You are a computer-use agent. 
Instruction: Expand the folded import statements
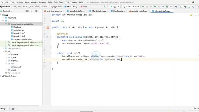(62, 21)
